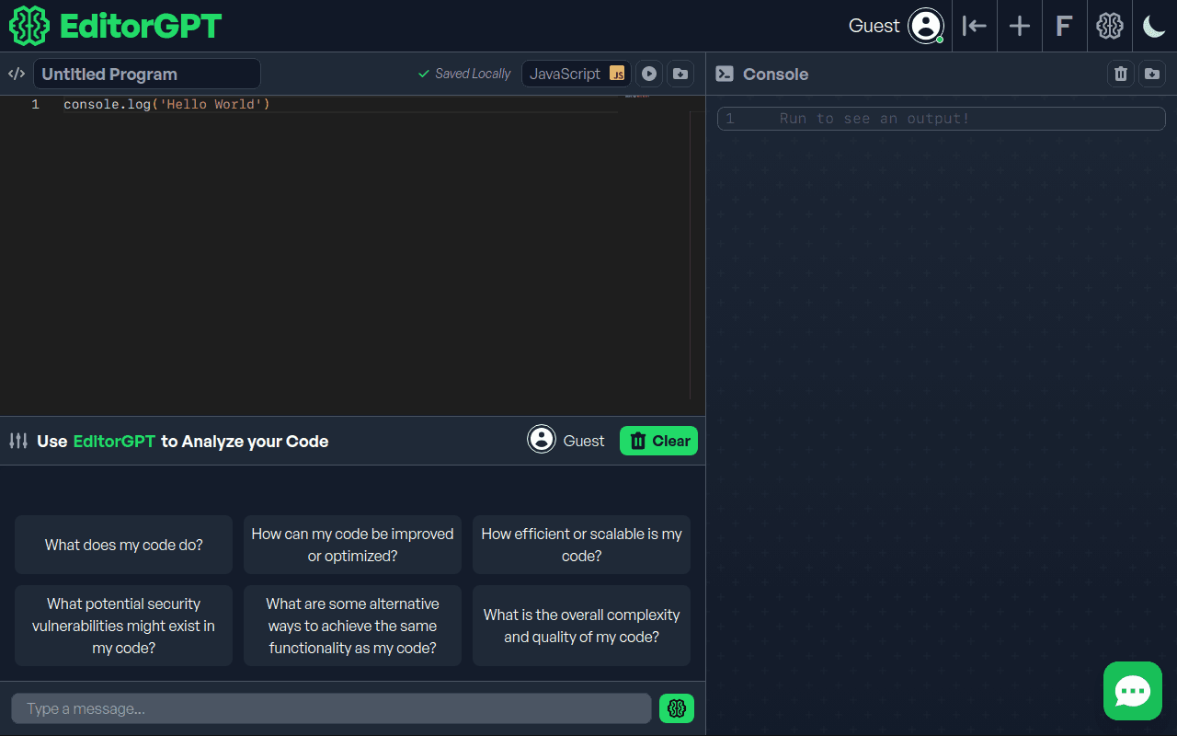Select 'What does my code do?' prompt

point(123,545)
